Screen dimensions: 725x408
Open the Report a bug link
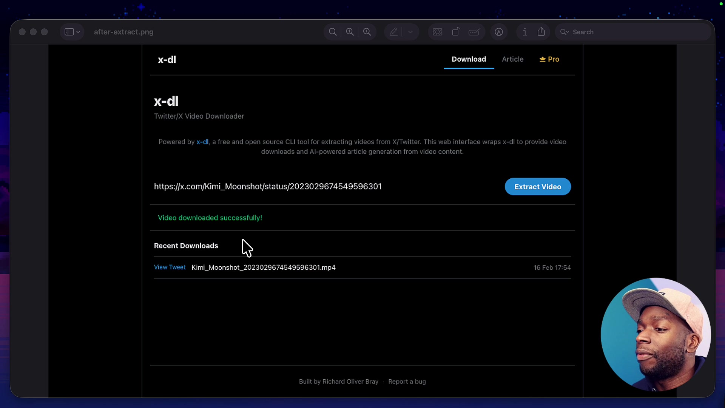[407, 382]
